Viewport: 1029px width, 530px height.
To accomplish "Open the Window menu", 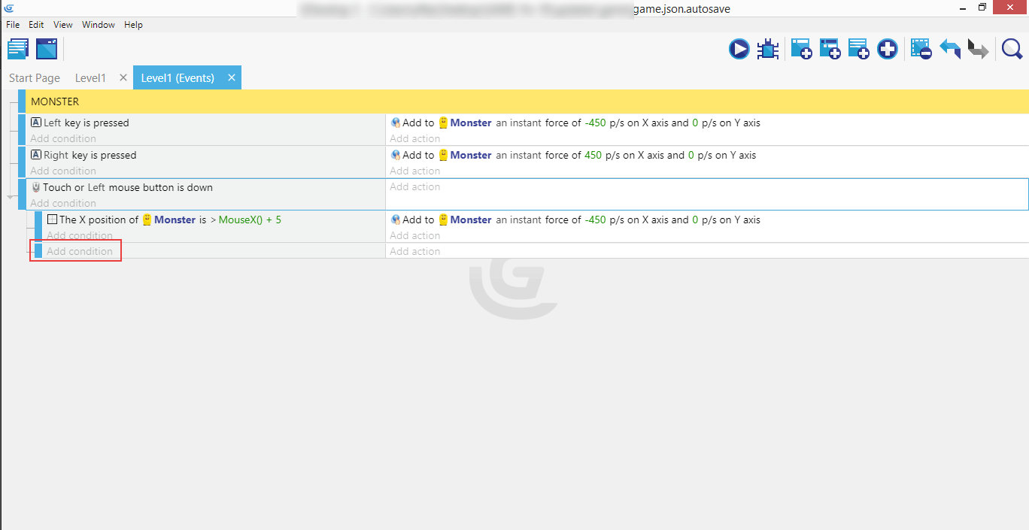I will (98, 25).
